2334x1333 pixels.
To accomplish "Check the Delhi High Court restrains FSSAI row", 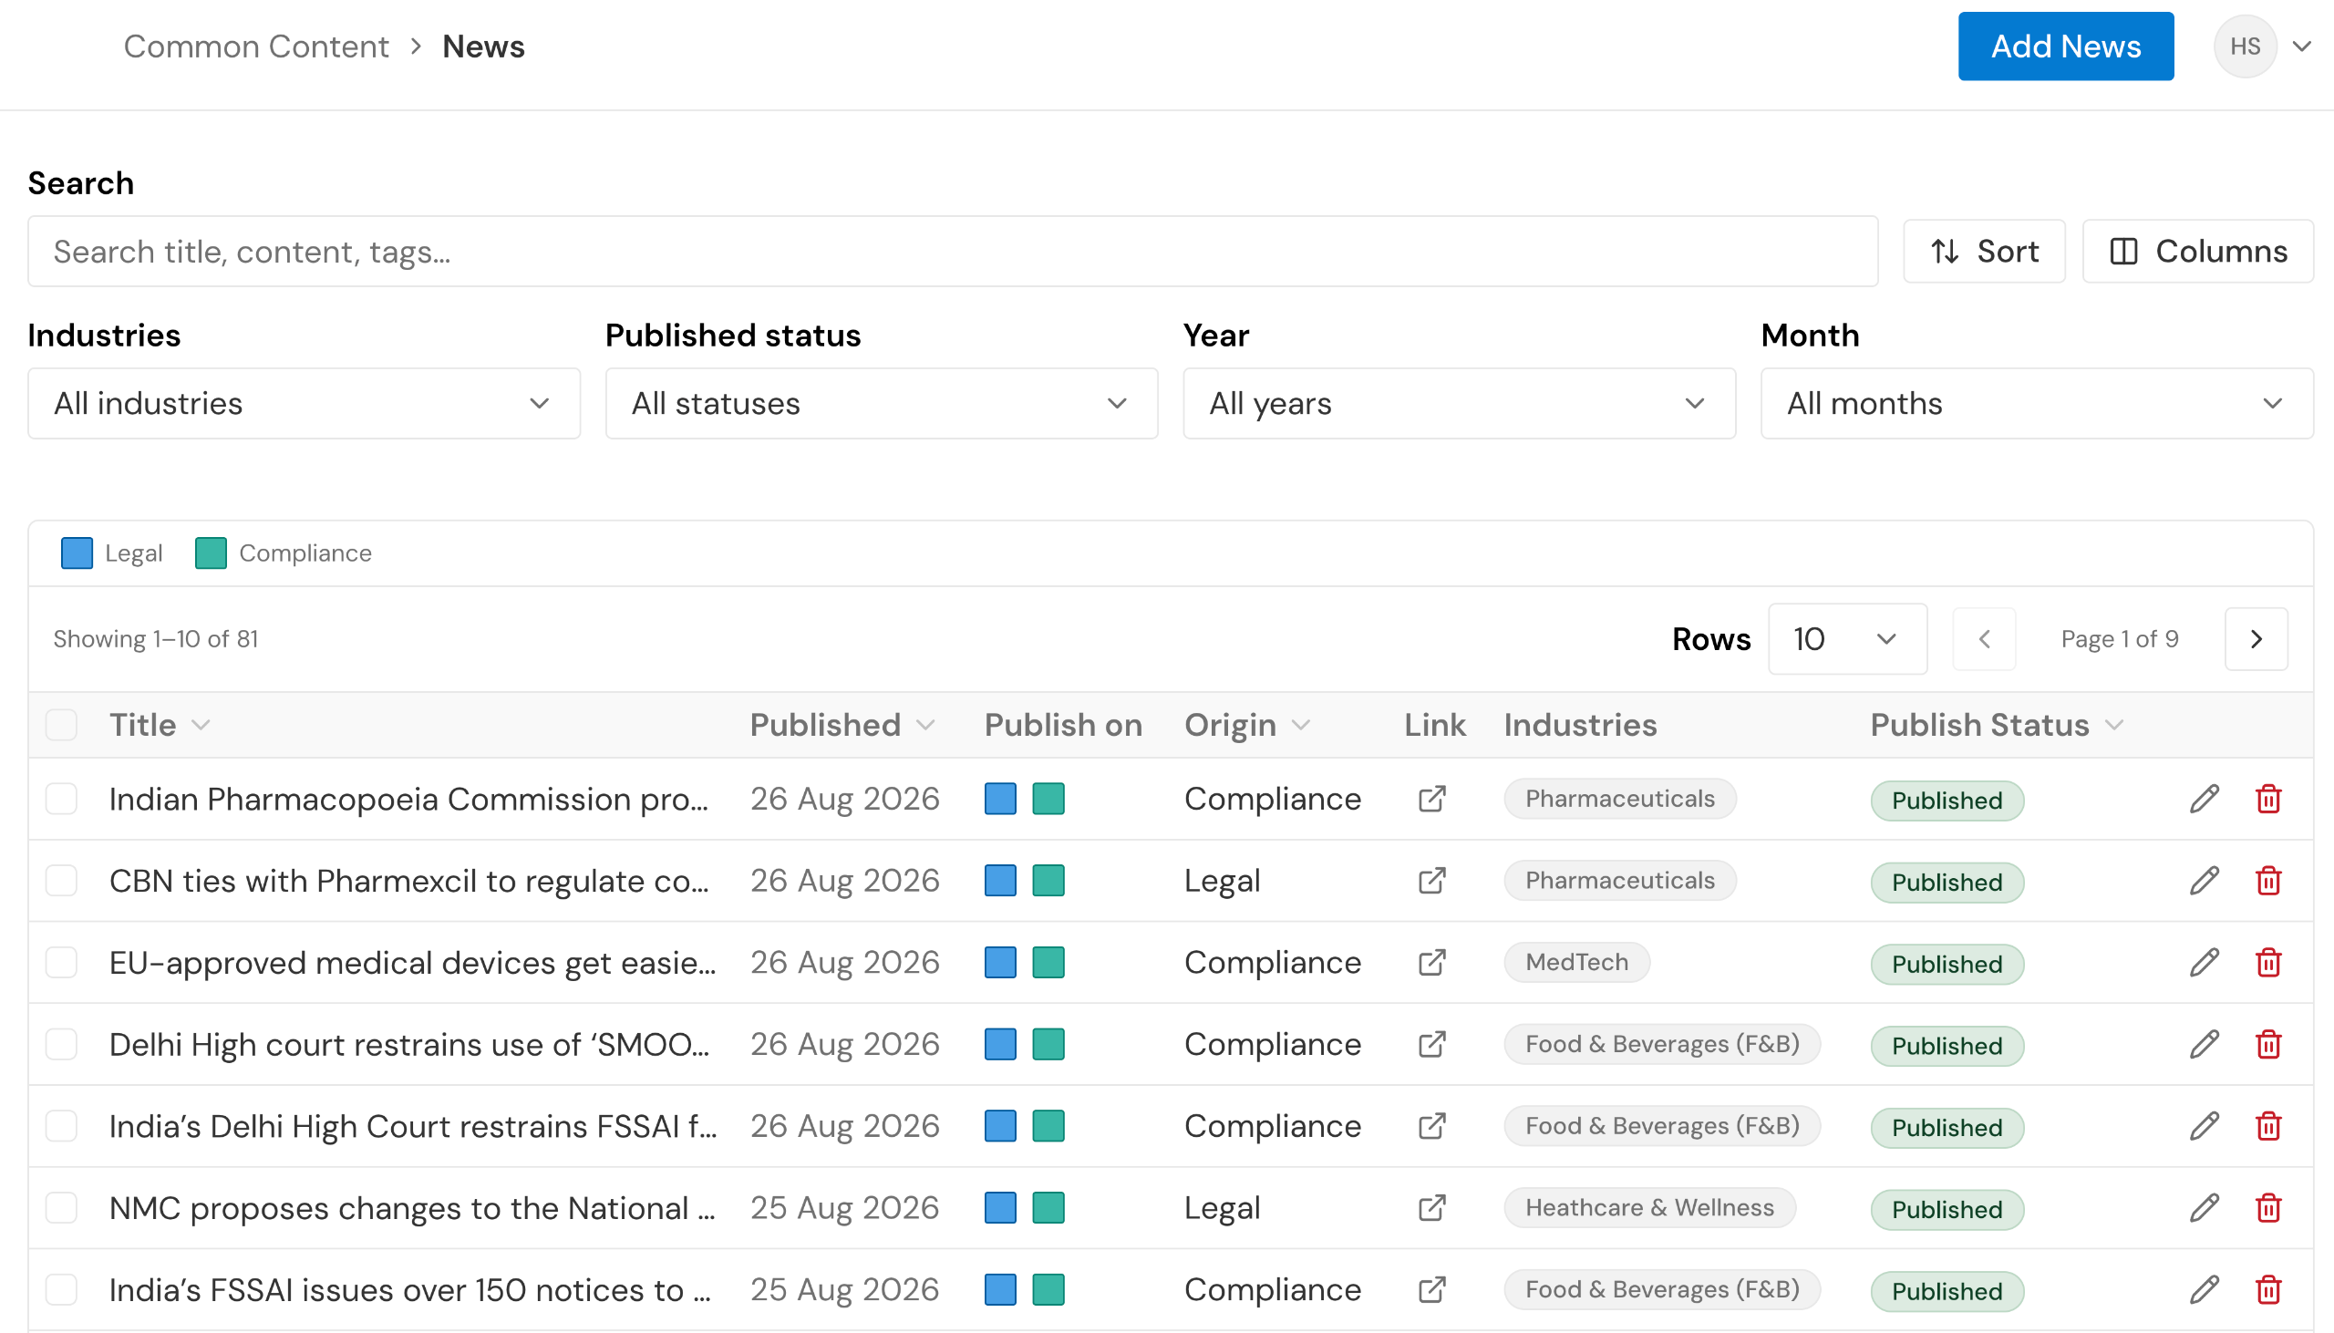I will 61,1126.
